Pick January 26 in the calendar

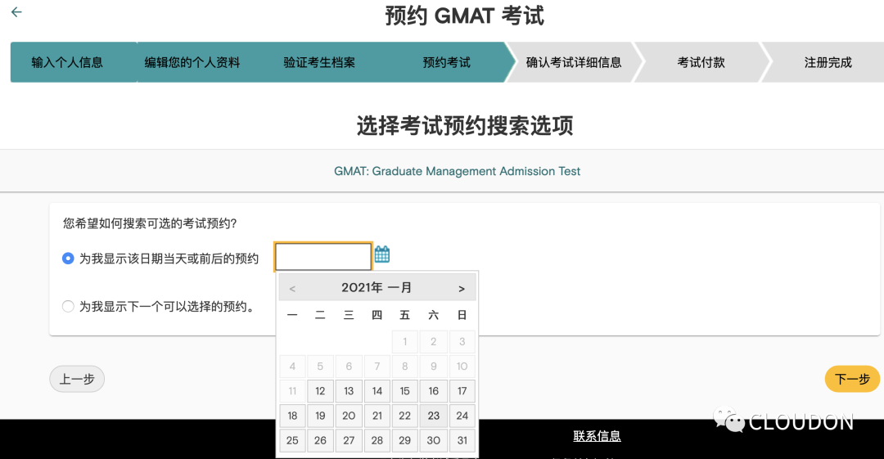click(x=320, y=440)
